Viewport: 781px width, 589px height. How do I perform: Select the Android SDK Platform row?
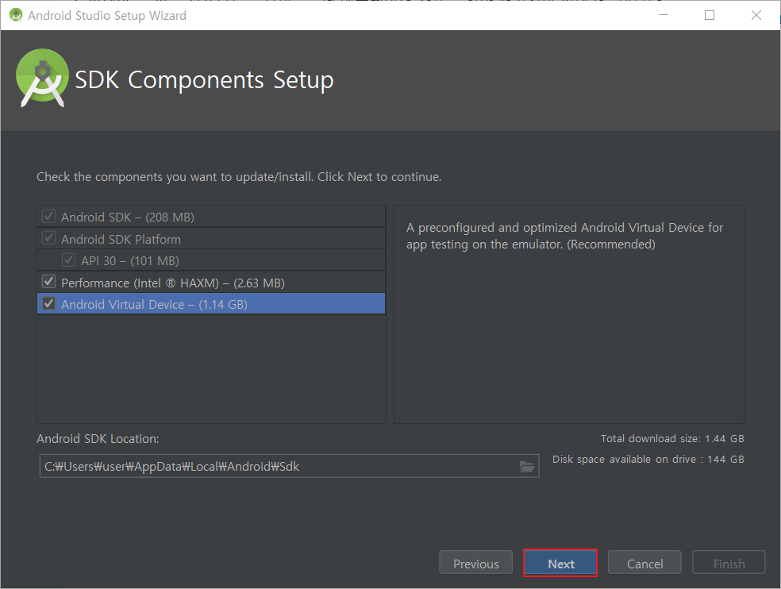click(x=211, y=239)
